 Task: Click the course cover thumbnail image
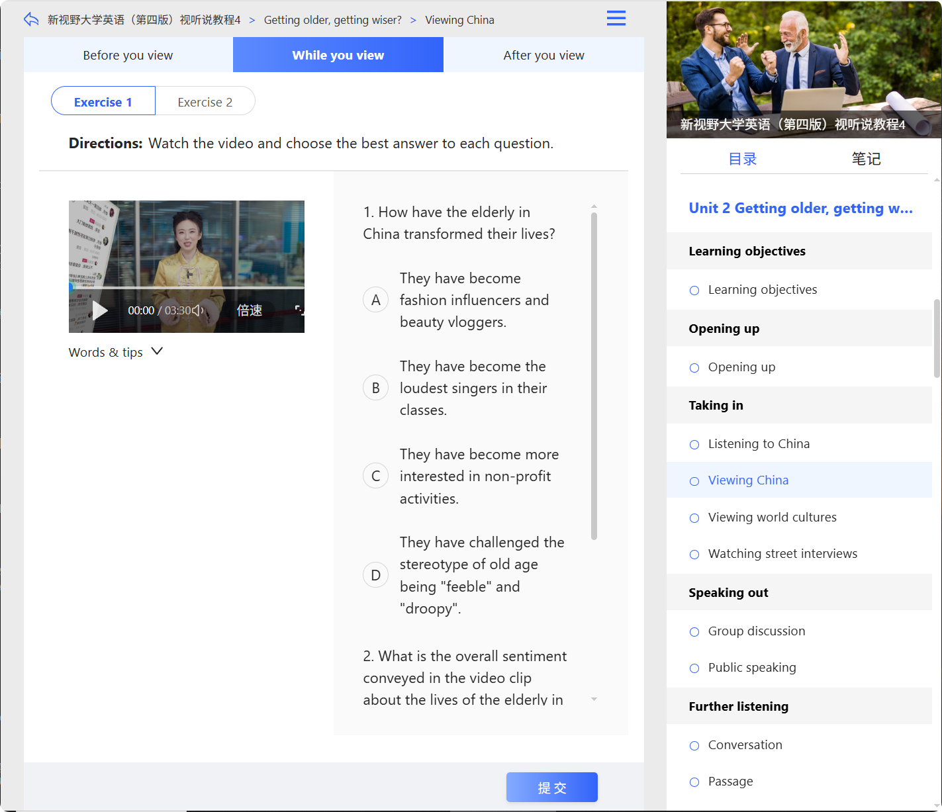[804, 69]
